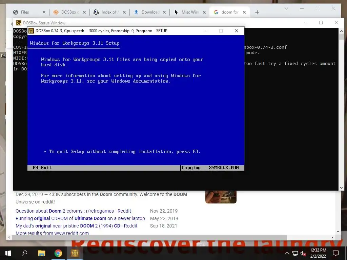The image size is (347, 260).
Task: Maximize the Chrome window
Action: click(x=318, y=8)
